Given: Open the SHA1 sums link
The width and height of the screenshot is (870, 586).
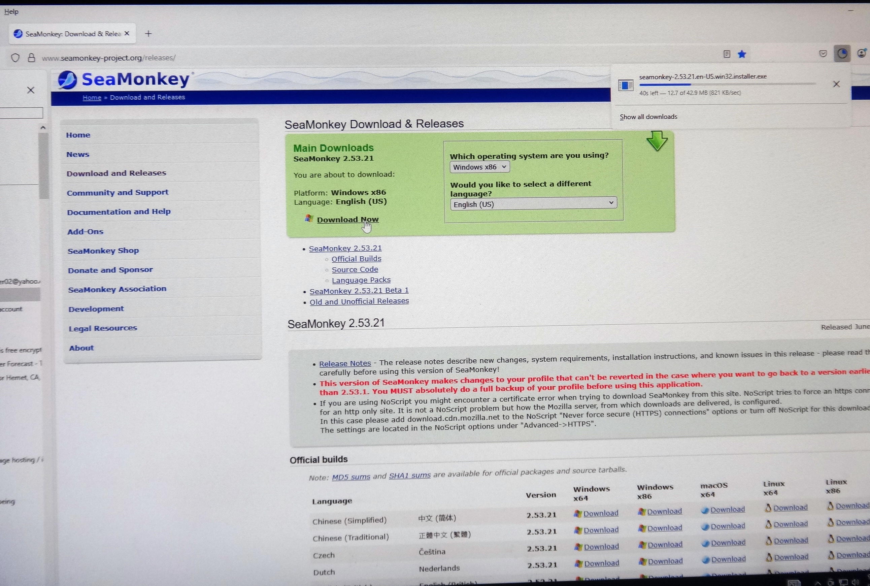Looking at the screenshot, I should click(409, 476).
